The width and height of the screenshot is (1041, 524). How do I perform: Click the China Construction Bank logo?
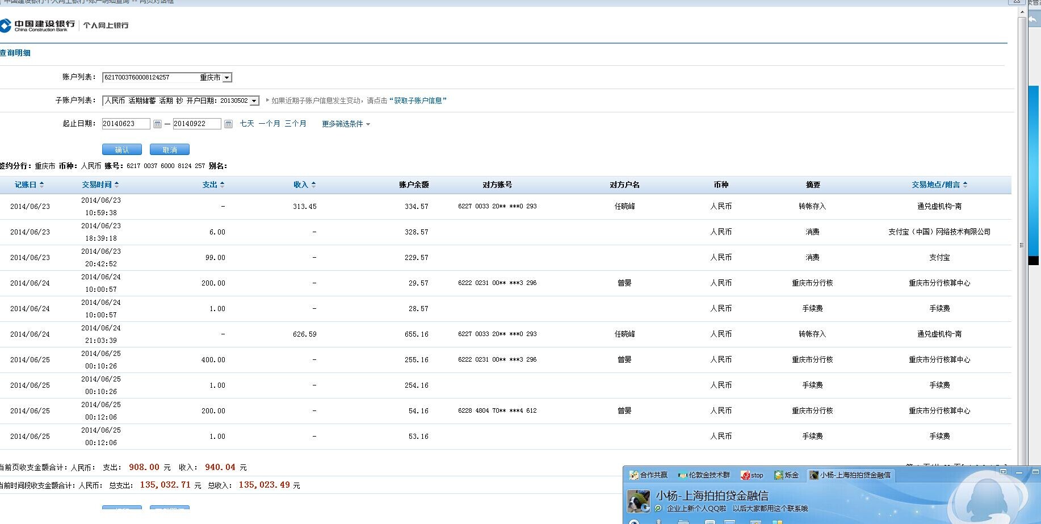(38, 26)
